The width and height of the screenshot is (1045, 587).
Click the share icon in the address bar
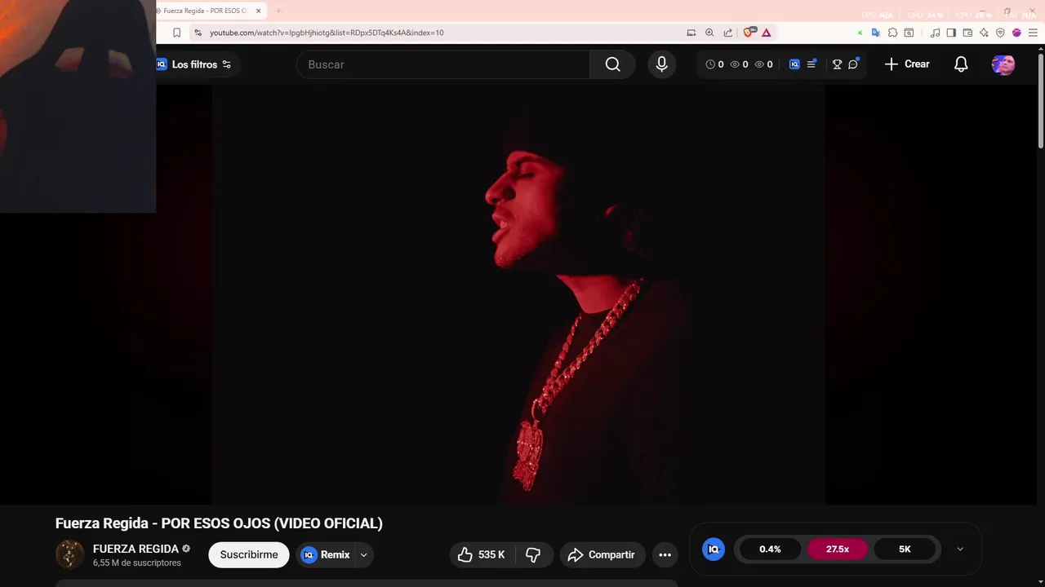(x=728, y=33)
